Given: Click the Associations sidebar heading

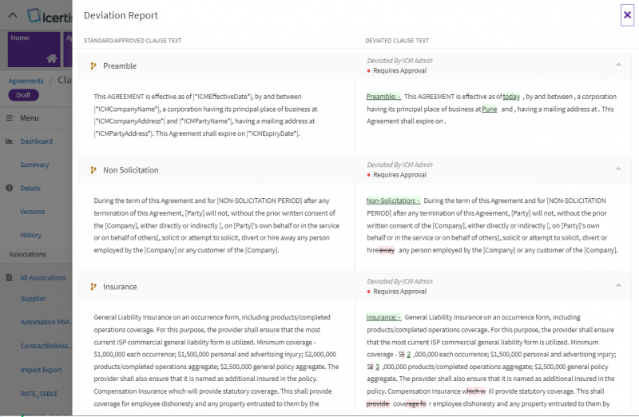Looking at the screenshot, I should pyautogui.click(x=27, y=254).
